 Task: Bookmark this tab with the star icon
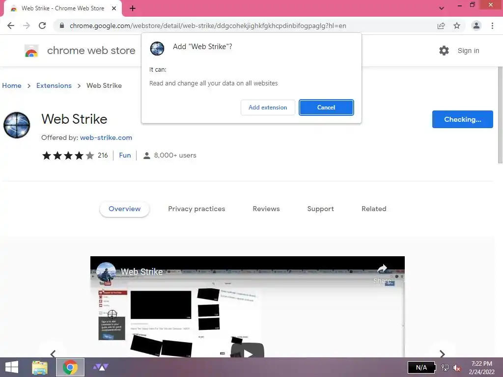tap(457, 26)
